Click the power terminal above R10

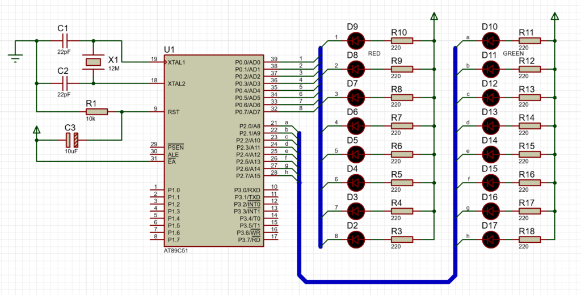pos(434,18)
